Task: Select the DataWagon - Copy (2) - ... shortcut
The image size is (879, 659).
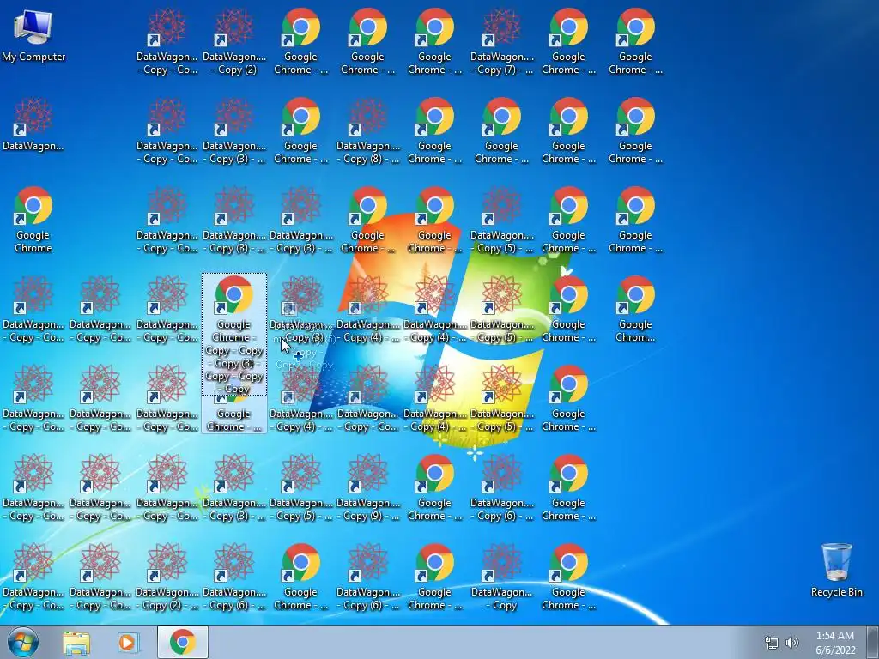Action: [x=167, y=577]
